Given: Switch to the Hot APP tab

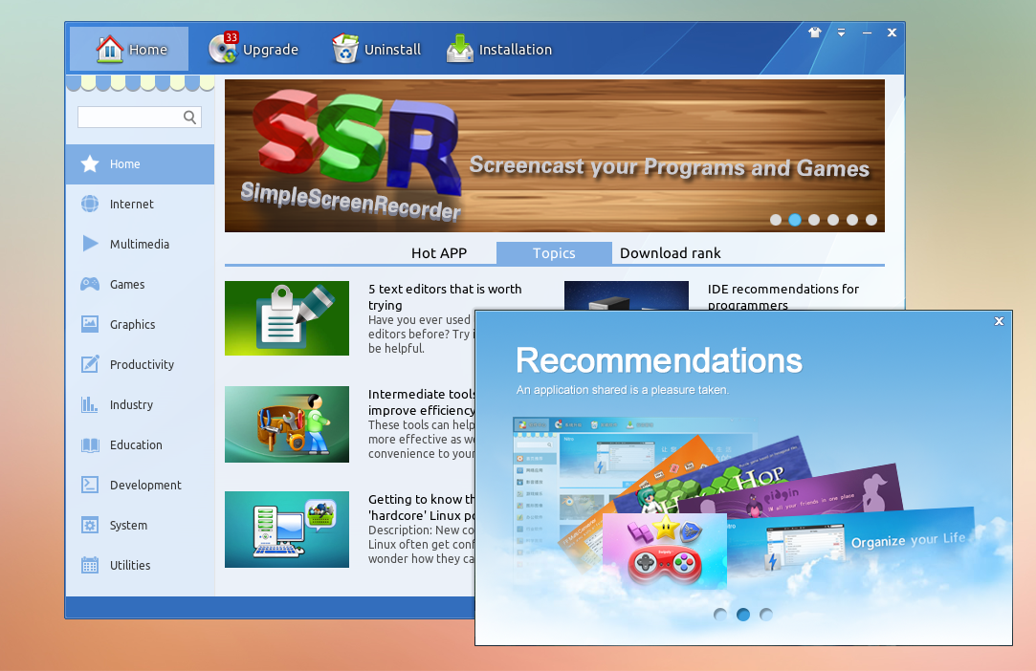Looking at the screenshot, I should pos(439,253).
